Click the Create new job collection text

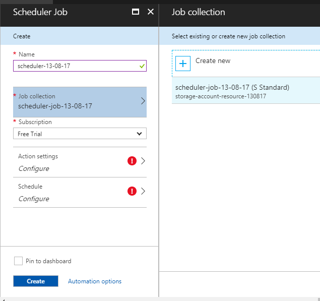pyautogui.click(x=213, y=61)
